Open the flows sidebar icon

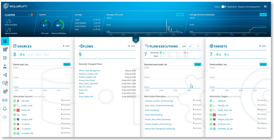pyautogui.click(x=5, y=75)
